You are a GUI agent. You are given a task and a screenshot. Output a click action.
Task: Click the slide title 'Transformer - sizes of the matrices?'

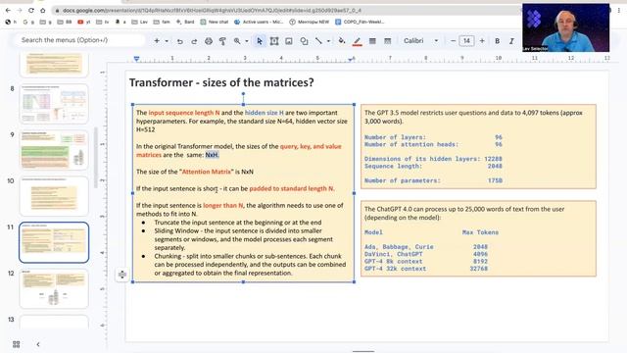point(221,82)
